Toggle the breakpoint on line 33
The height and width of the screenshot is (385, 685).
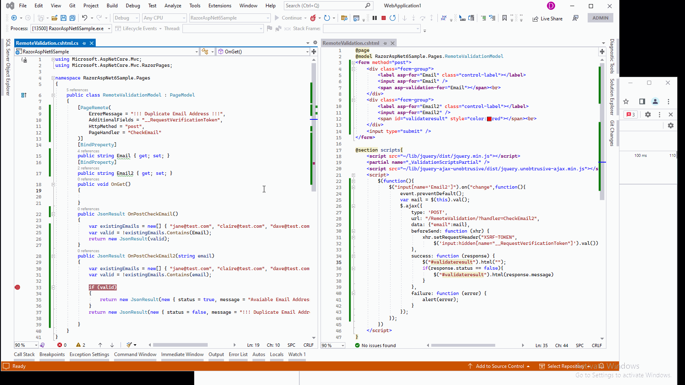(18, 287)
